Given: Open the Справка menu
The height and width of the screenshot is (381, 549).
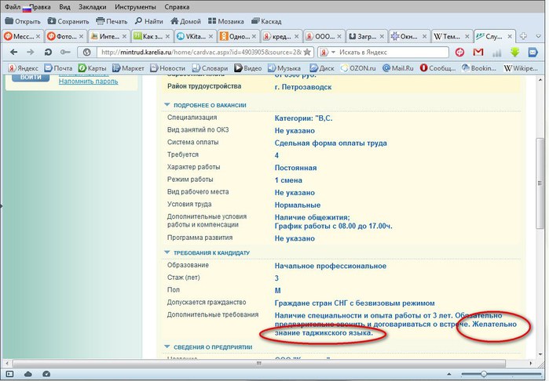Looking at the screenshot, I should (177, 7).
